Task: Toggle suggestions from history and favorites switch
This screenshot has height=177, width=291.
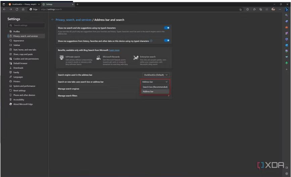Action: [167, 40]
